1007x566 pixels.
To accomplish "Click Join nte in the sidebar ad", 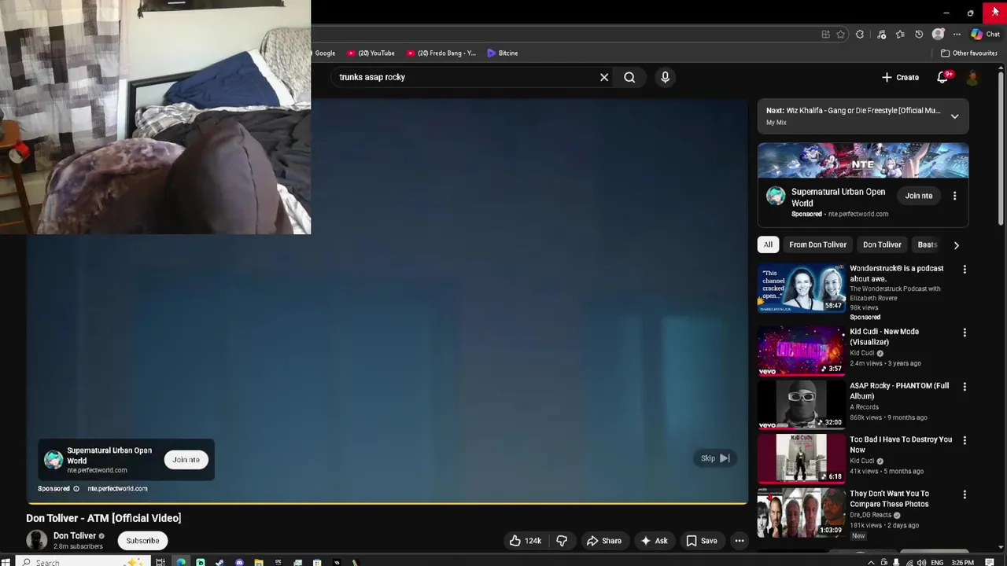I will [918, 196].
